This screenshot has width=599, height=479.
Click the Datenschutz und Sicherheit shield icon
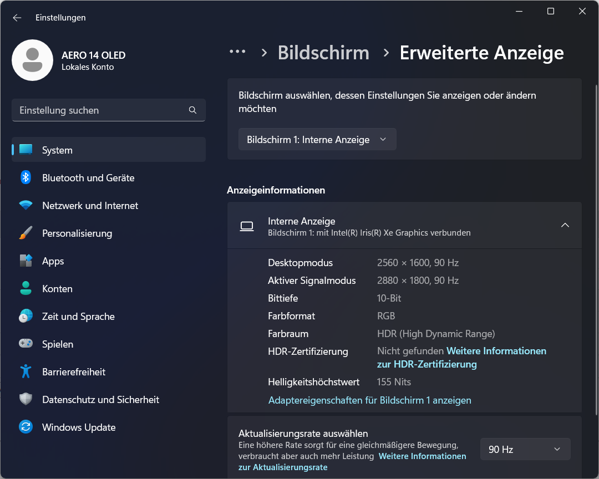(x=26, y=400)
